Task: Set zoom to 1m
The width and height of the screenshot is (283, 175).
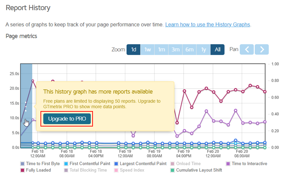Action: pyautogui.click(x=161, y=50)
